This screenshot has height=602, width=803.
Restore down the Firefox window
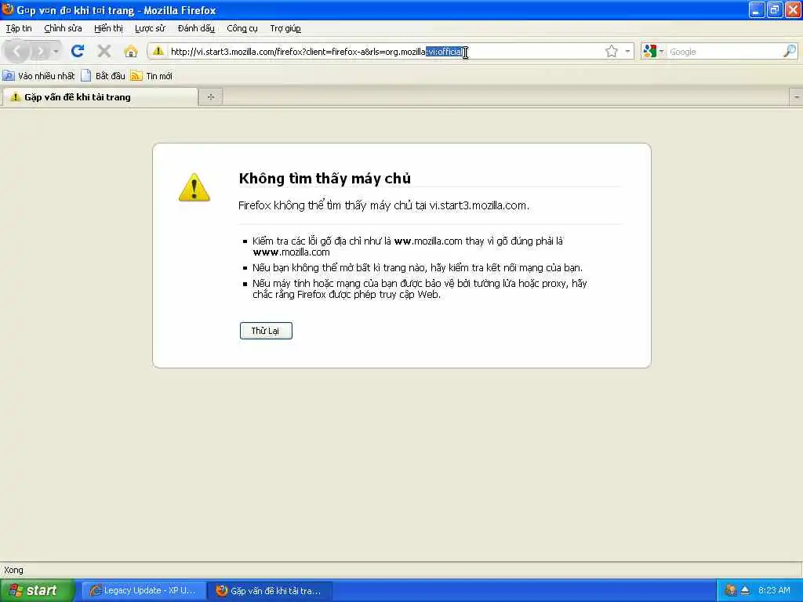[774, 9]
